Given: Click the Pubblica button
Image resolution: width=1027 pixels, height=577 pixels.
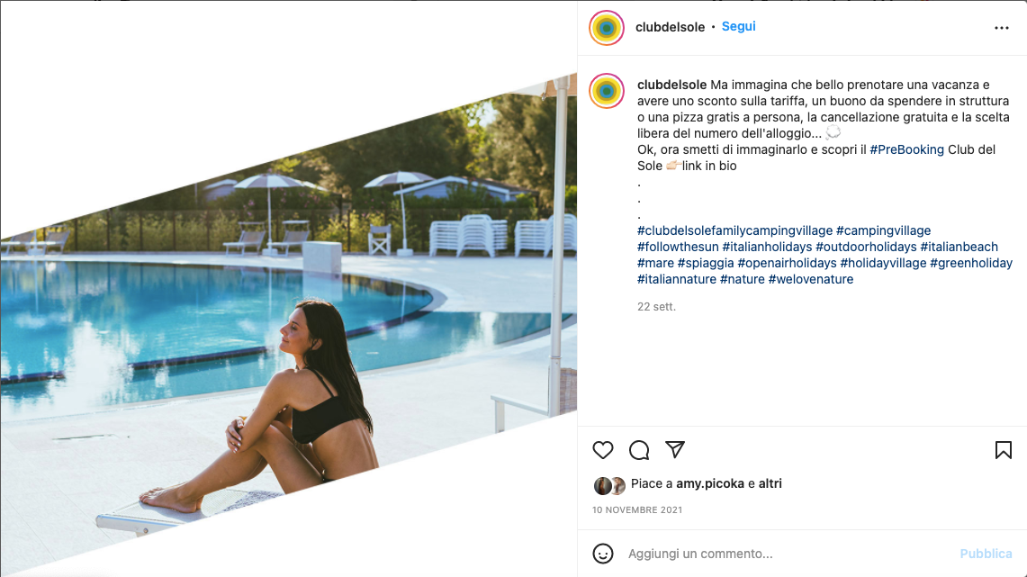Looking at the screenshot, I should tap(986, 554).
